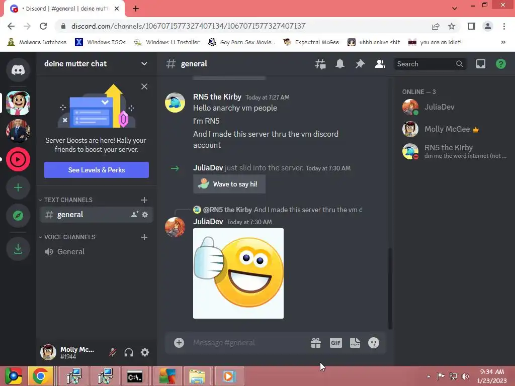Open User Settings gear icon
This screenshot has height=386, width=515.
pyautogui.click(x=145, y=352)
